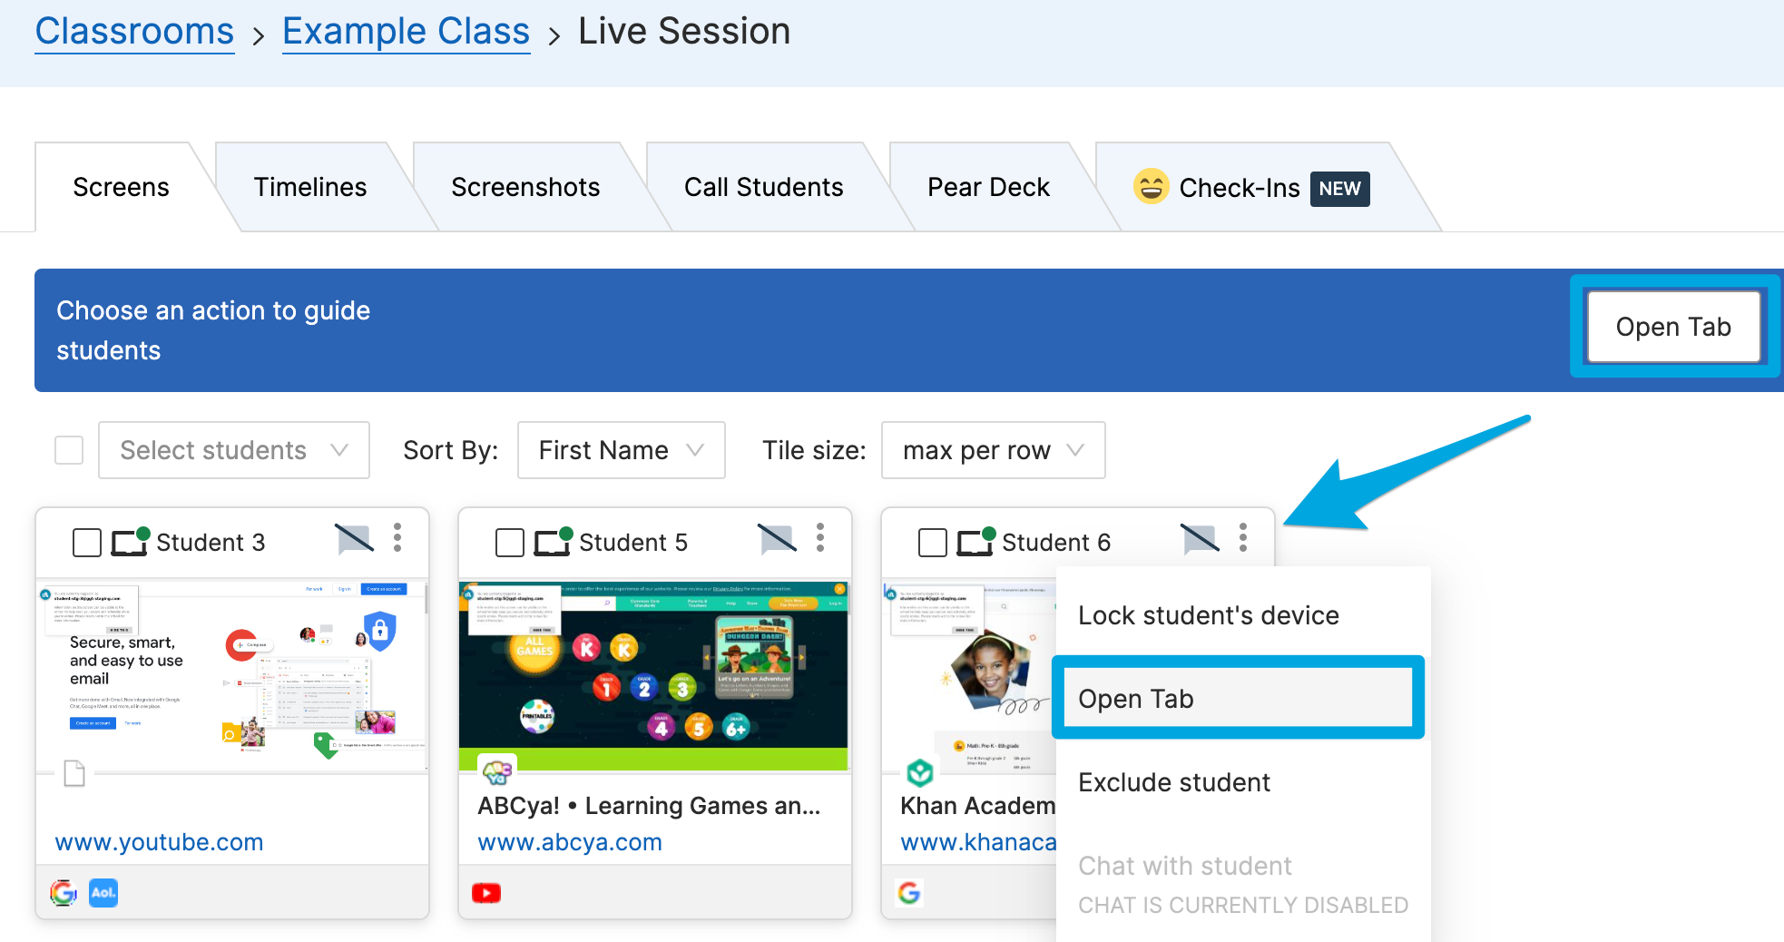This screenshot has height=942, width=1784.
Task: Click Student 6's Khan Academy screen thumbnail
Action: pyautogui.click(x=969, y=676)
